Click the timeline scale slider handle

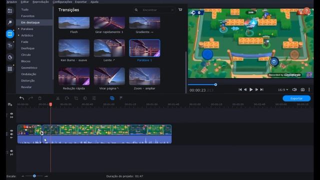coord(34,176)
